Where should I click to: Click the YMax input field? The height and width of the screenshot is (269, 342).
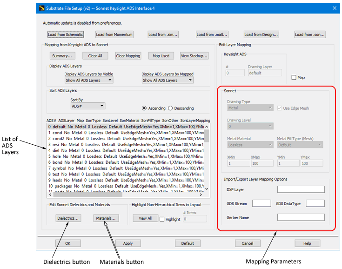point(312,163)
